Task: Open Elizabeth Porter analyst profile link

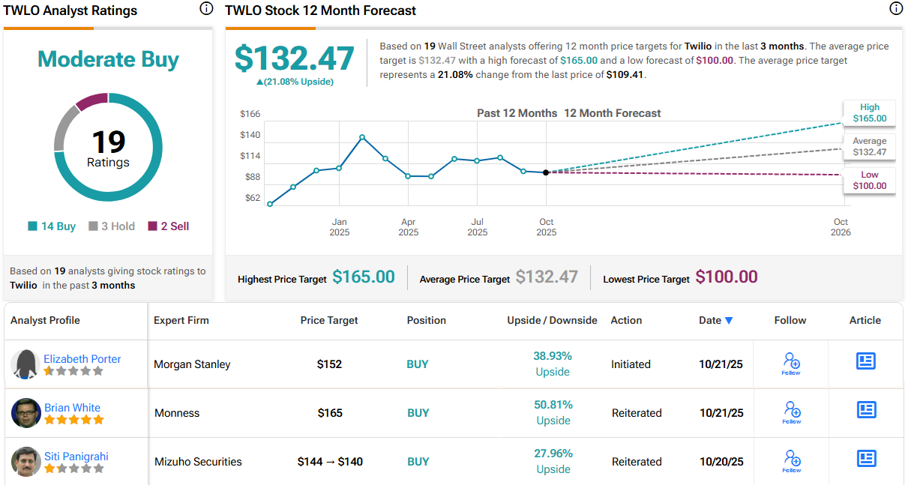Action: click(x=82, y=359)
